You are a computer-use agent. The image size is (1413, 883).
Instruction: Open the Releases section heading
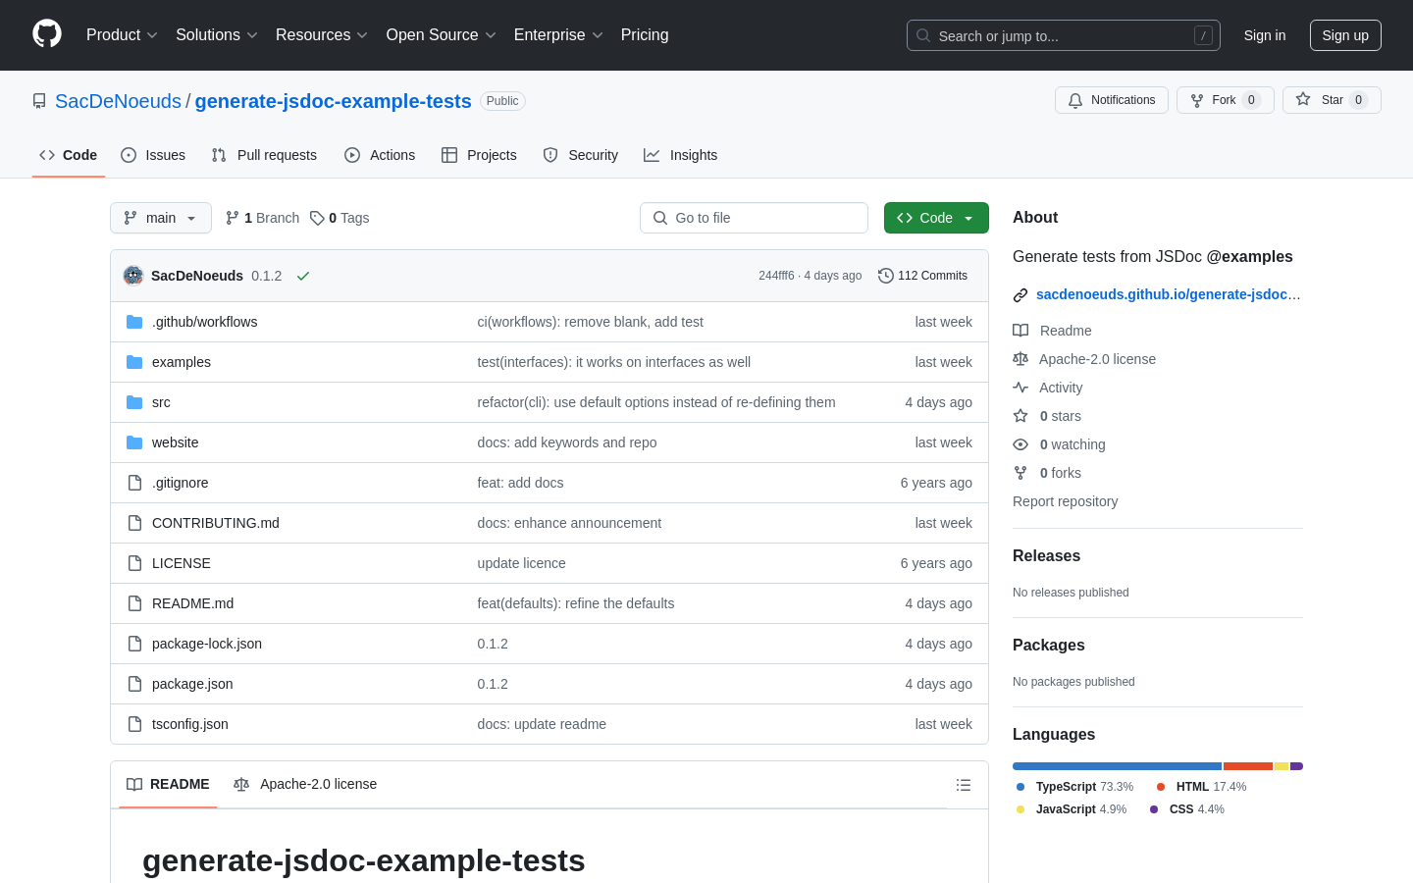(1046, 555)
